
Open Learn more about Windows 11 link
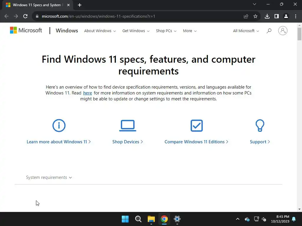(x=59, y=142)
